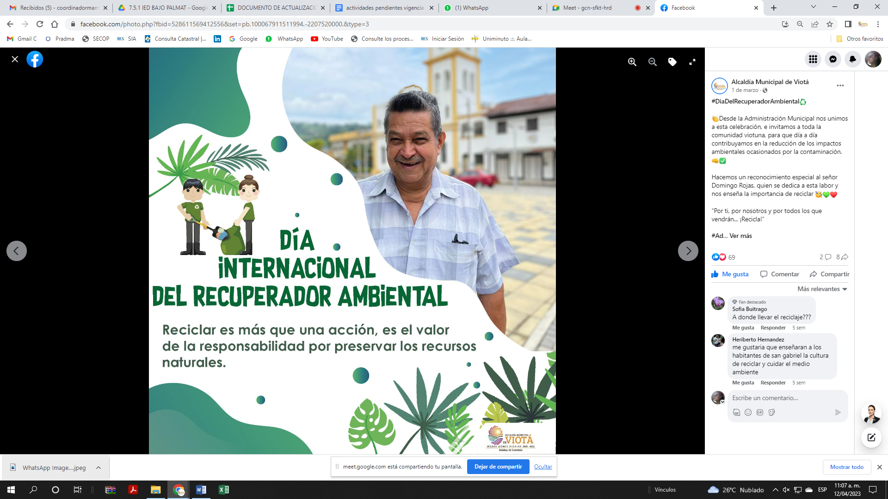Zoom out of the photo
This screenshot has width=888, height=499.
tap(652, 62)
